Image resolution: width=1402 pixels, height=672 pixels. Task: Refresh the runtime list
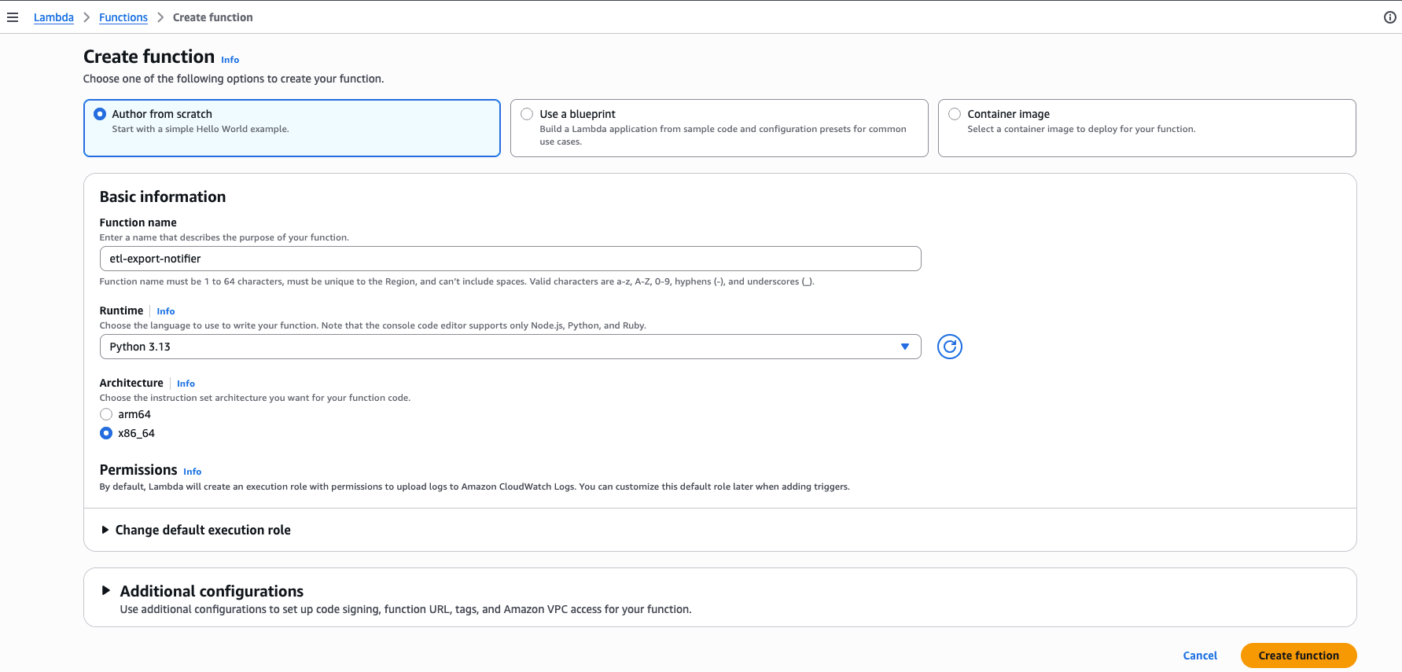950,347
